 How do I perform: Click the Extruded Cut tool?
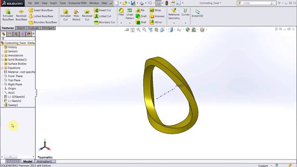[65, 15]
